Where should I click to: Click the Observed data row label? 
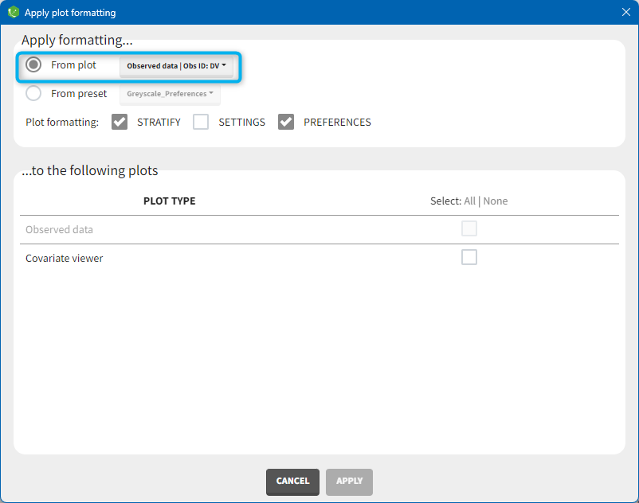point(59,229)
